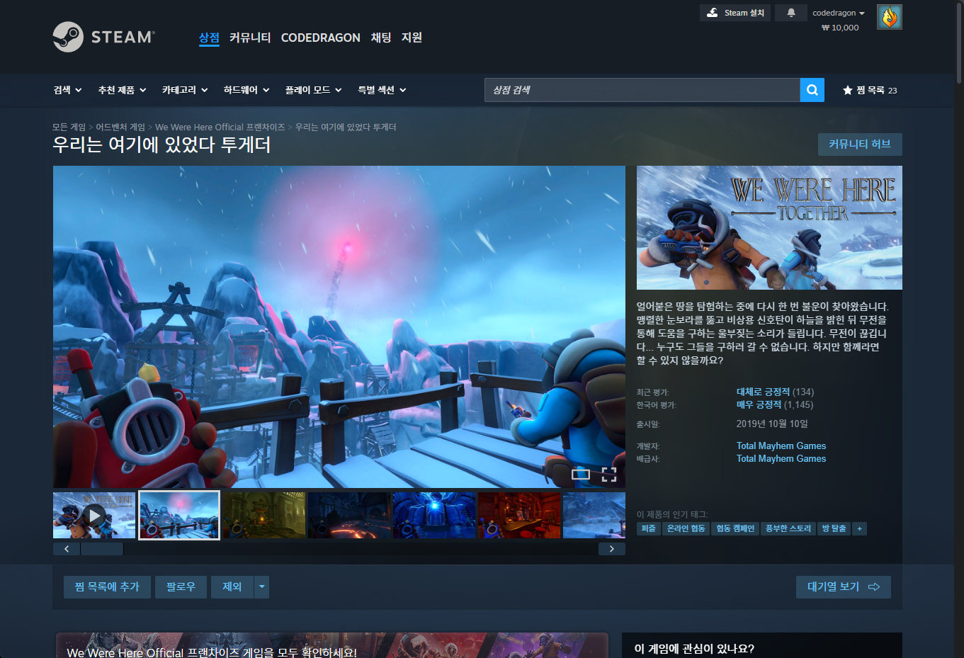Toggle fullscreen on the screenshot viewer

609,475
